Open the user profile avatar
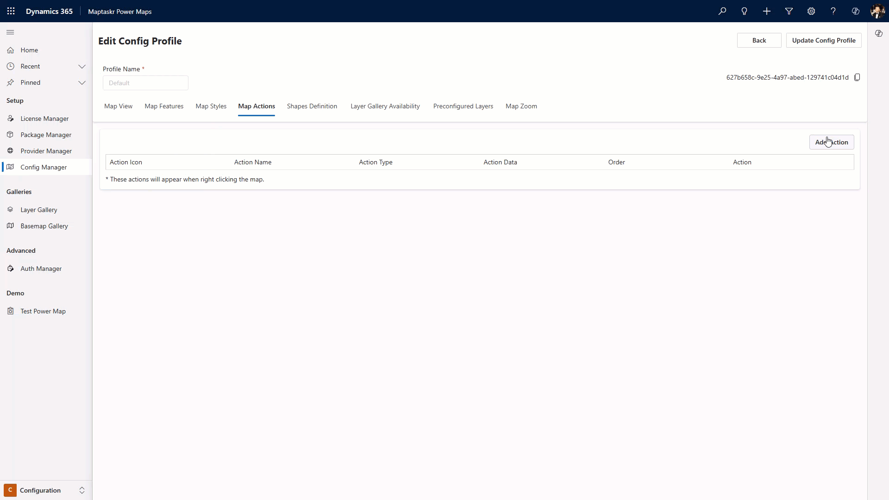The width and height of the screenshot is (889, 500). click(877, 11)
